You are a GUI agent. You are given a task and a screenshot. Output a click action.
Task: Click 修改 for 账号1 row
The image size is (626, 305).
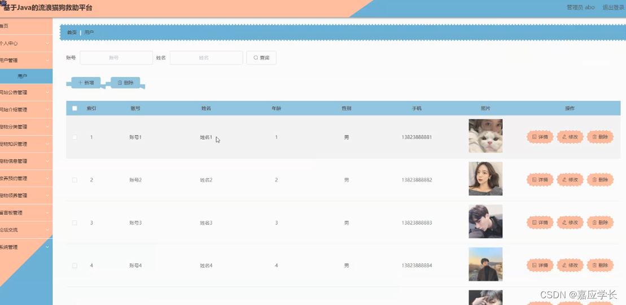click(570, 137)
